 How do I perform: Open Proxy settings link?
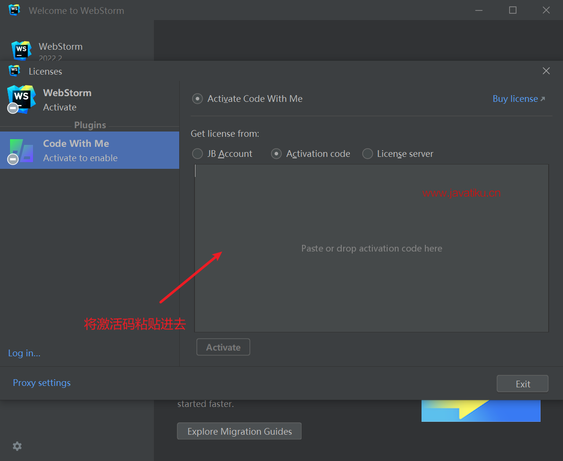(42, 383)
